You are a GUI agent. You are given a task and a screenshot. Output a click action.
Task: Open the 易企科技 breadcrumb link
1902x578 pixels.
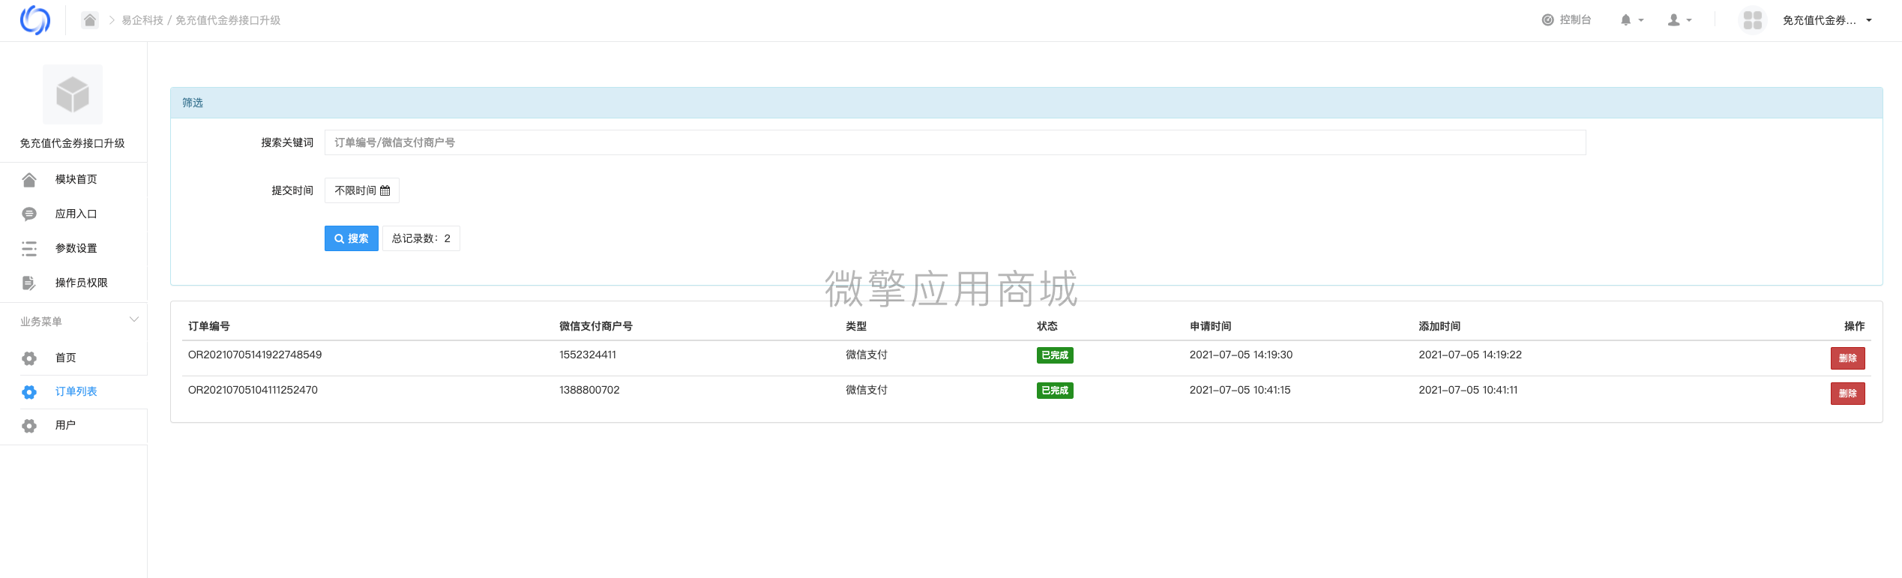[142, 20]
